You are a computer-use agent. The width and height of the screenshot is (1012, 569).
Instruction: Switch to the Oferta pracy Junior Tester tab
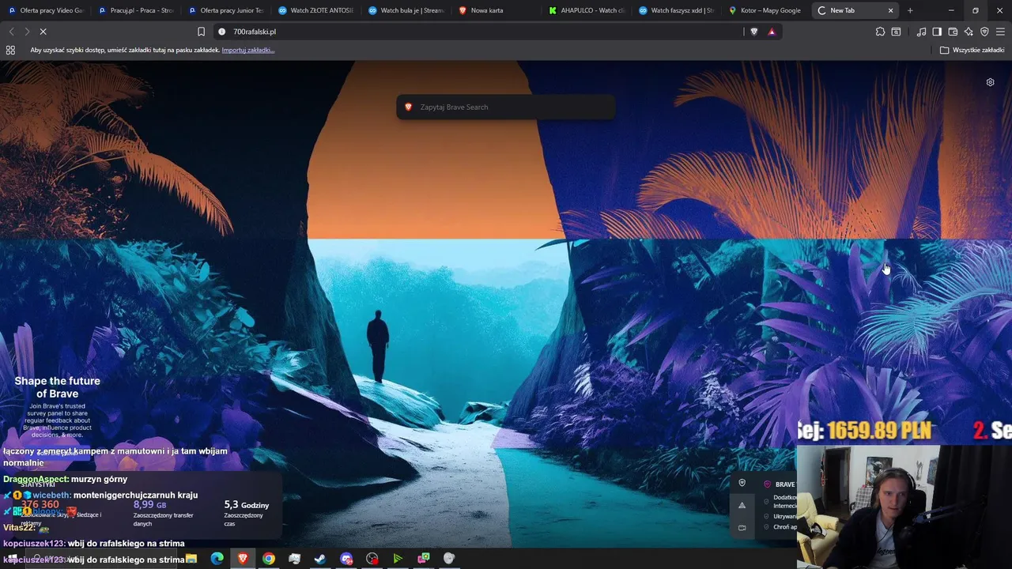[x=226, y=10]
